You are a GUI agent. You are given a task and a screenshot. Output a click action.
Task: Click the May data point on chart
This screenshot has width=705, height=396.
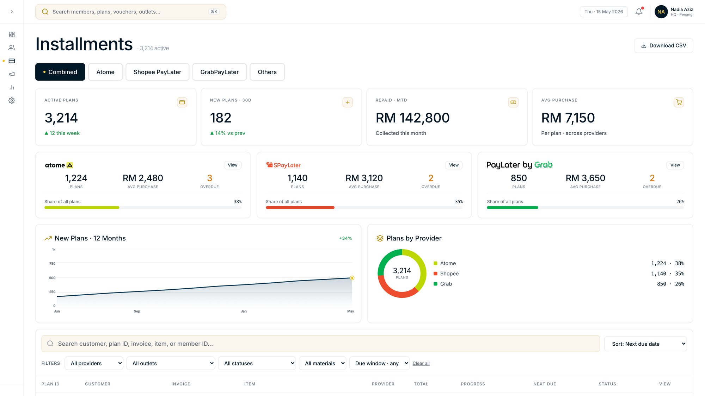pos(352,278)
